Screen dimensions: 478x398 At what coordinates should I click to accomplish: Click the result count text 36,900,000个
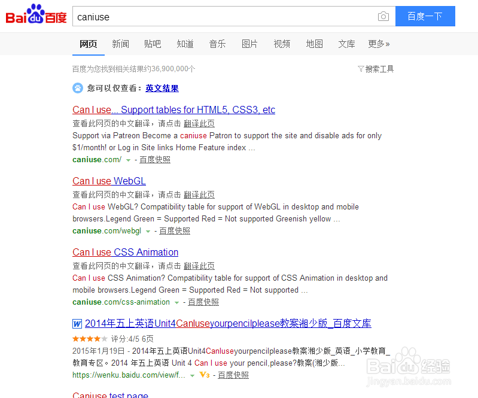[173, 69]
